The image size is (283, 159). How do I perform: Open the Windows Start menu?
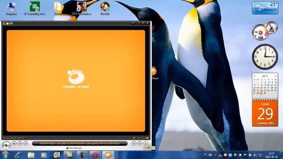[5, 155]
